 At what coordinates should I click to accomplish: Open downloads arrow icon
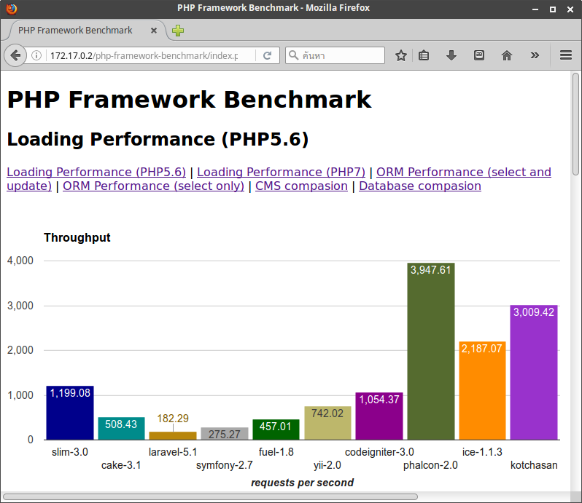[451, 55]
